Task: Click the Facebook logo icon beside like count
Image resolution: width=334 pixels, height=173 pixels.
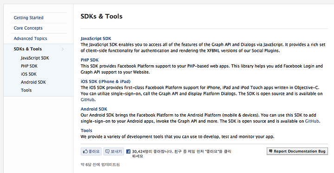Action: coord(128,152)
